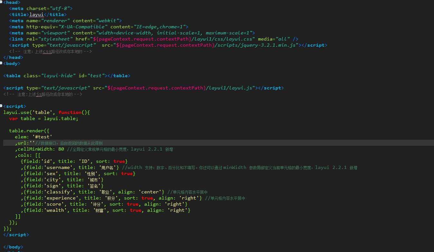Click the "table.render({" call
Screen dimensions: 434x252
click(29, 131)
